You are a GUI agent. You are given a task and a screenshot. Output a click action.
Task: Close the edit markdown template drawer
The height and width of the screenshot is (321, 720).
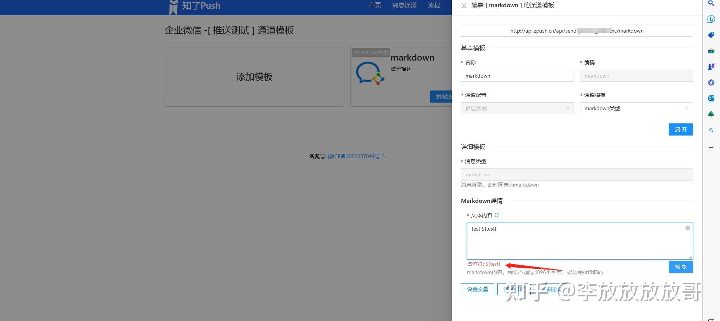pos(464,6)
